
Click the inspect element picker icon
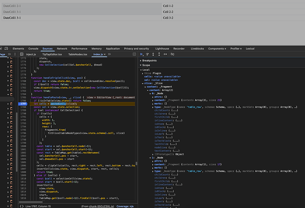pyautogui.click(x=1, y=49)
